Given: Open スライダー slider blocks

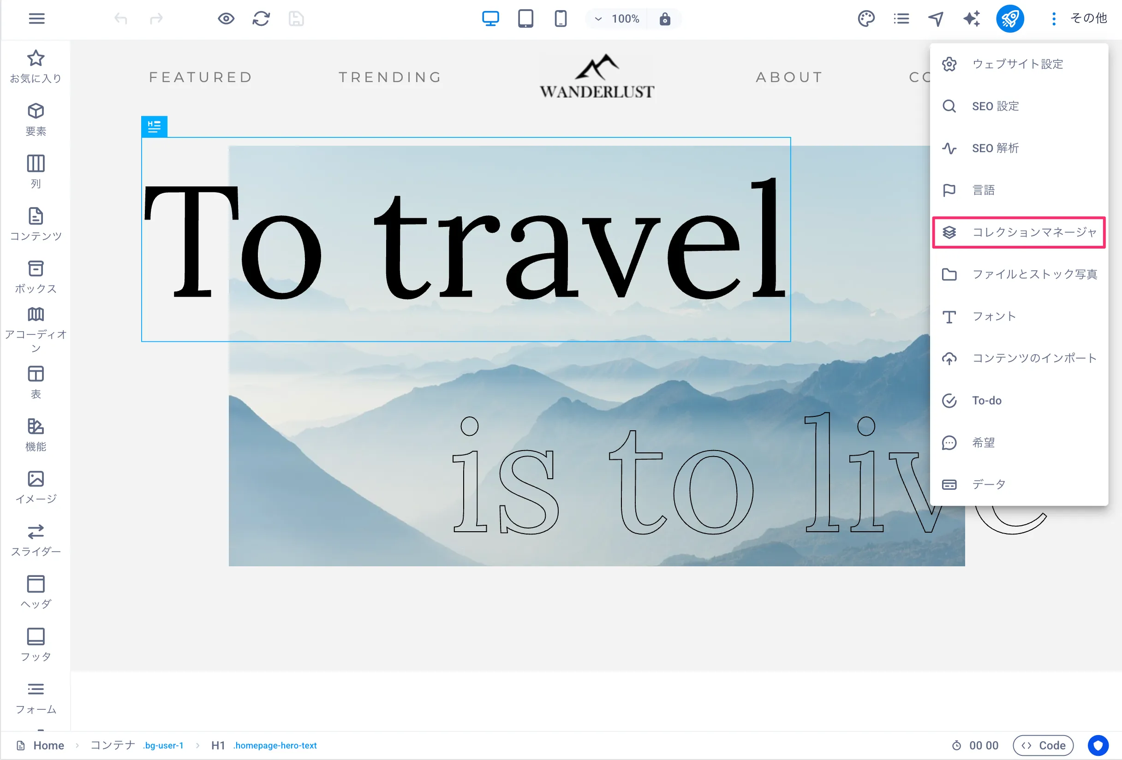Looking at the screenshot, I should coord(36,540).
